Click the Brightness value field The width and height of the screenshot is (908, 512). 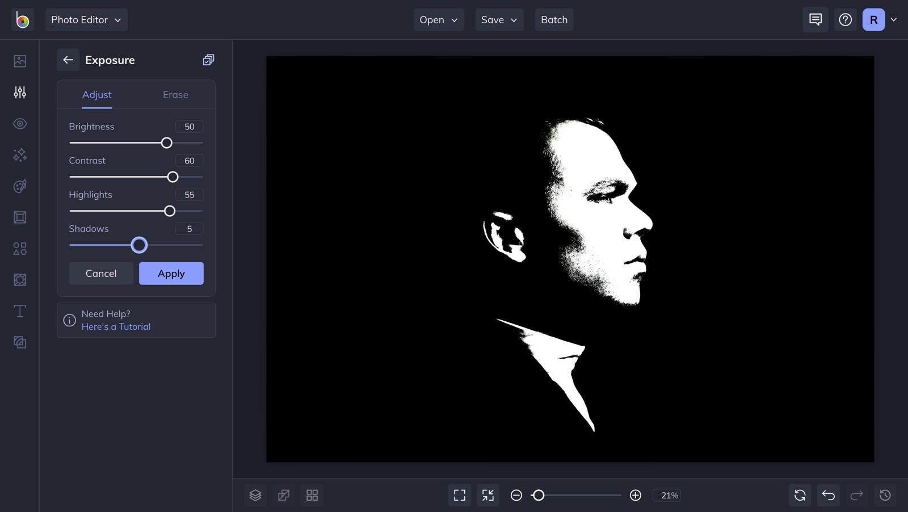190,127
